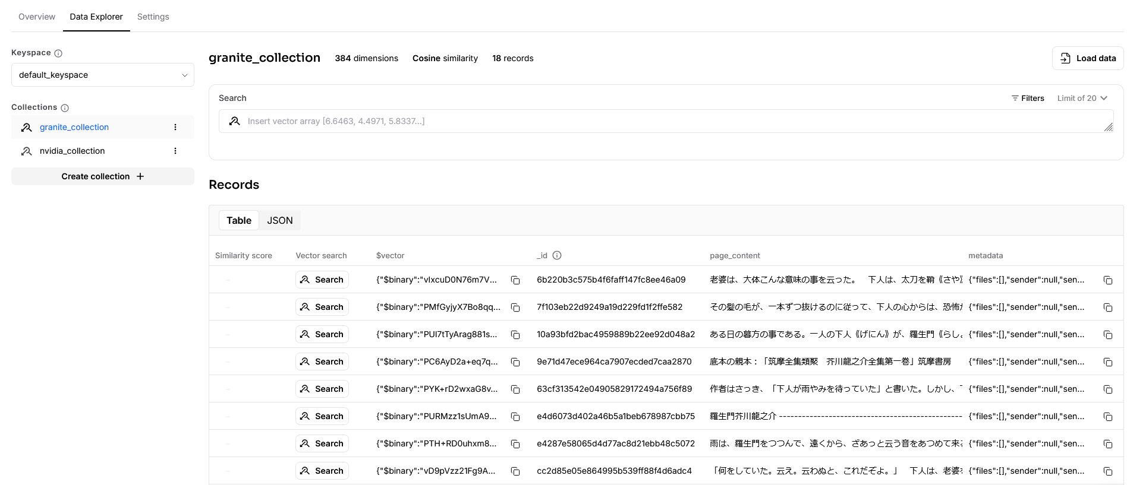This screenshot has height=485, width=1127.
Task: Search by vector for row e4287e58065d4d77ac8d21ebb48c5072
Action: click(x=322, y=443)
